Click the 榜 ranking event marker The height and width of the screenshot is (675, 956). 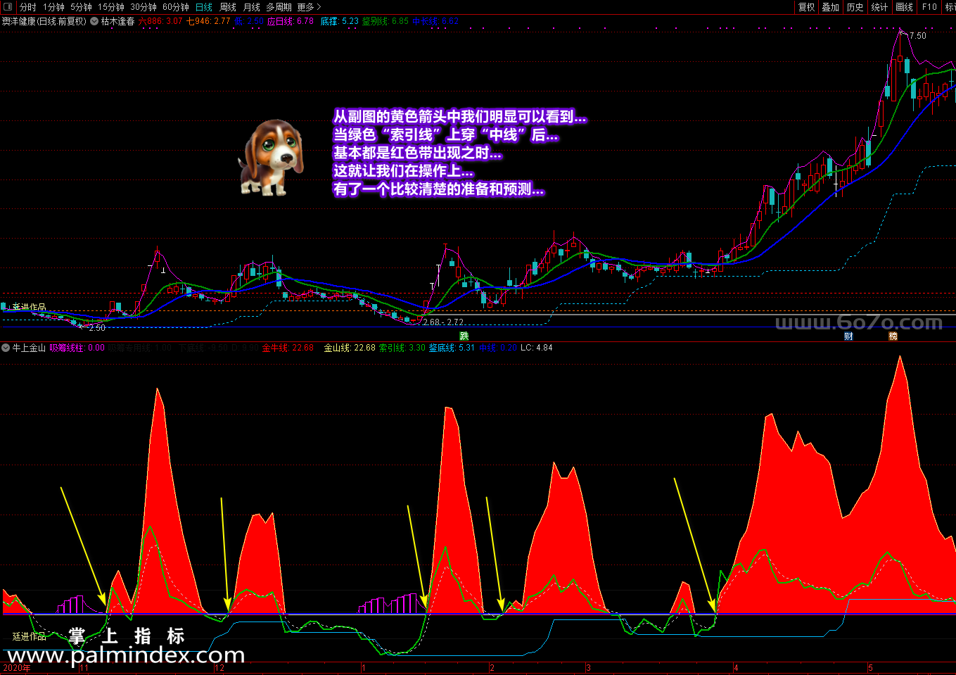click(893, 336)
